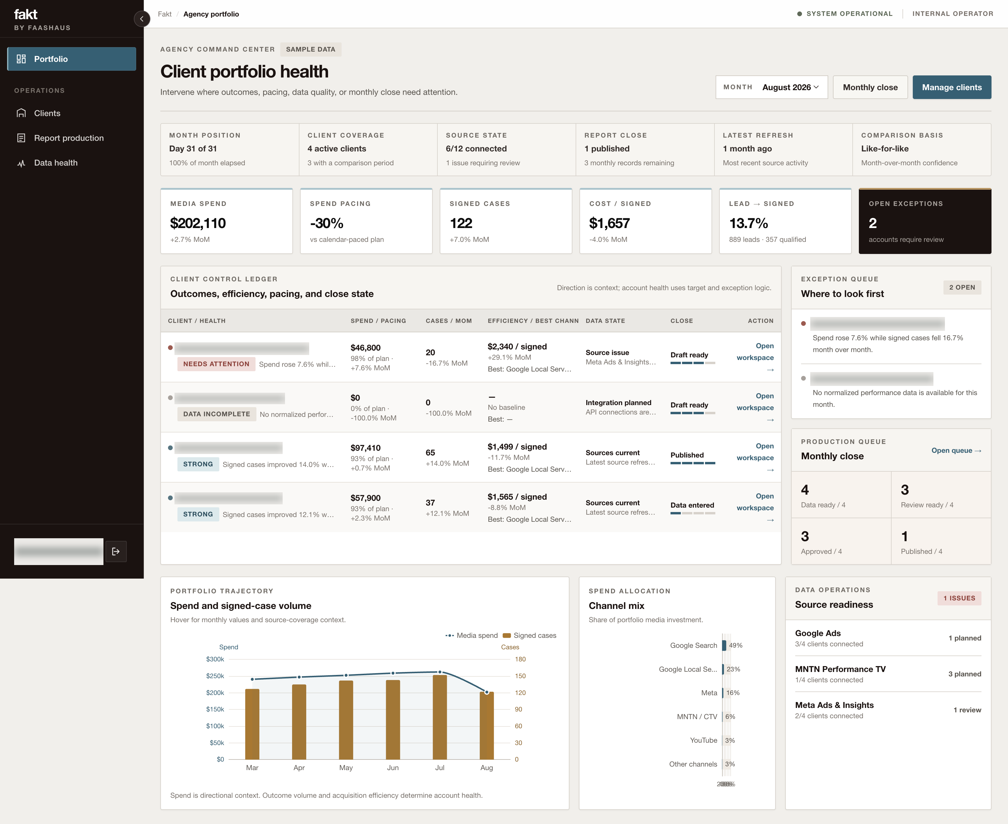
Task: Click the Approved 3 tile
Action: coord(841,541)
